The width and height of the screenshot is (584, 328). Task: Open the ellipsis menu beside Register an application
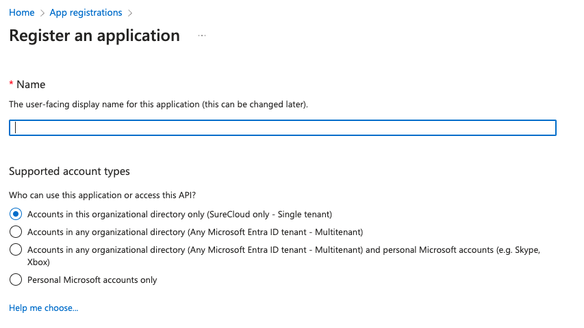click(x=202, y=36)
